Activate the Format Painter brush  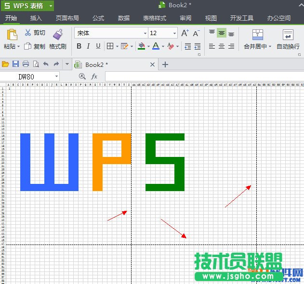[x=58, y=35]
